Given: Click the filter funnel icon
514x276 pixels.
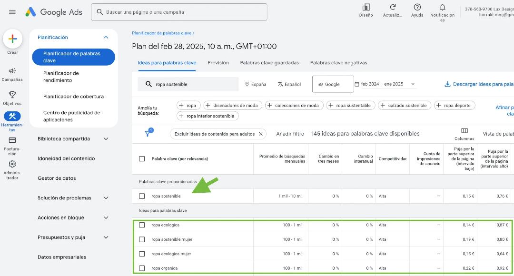Looking at the screenshot, I should tap(148, 133).
